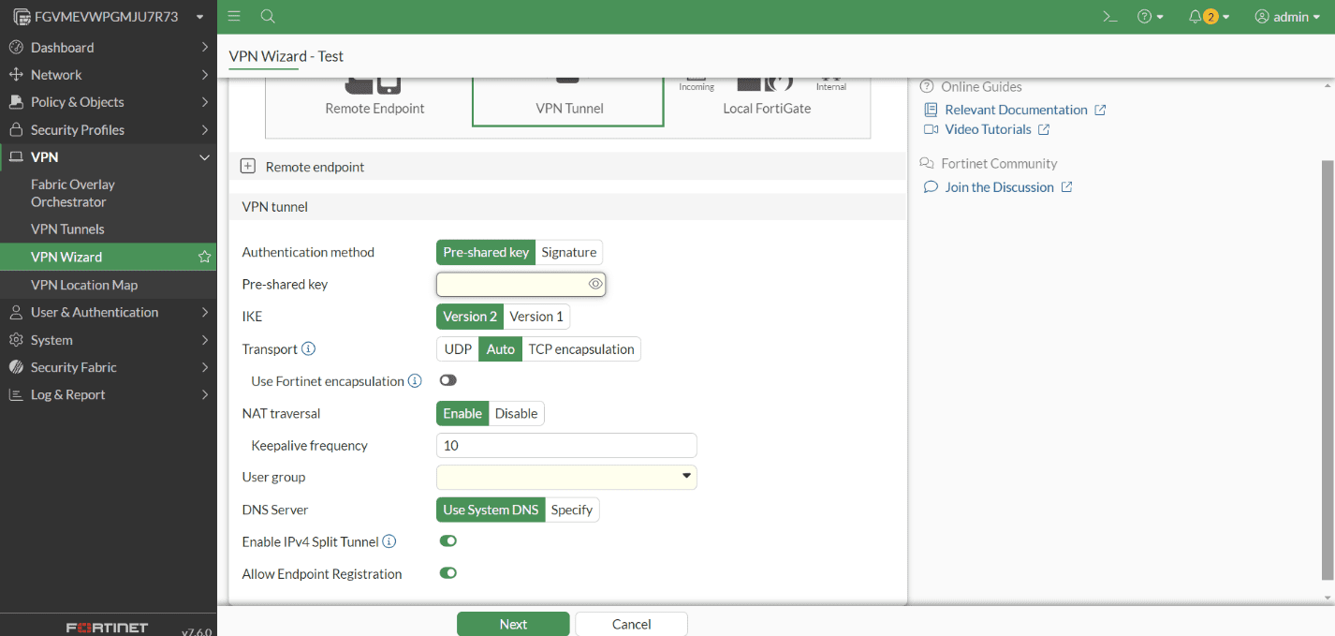Expand the Dashboard menu chevron
This screenshot has width=1335, height=636.
point(204,47)
